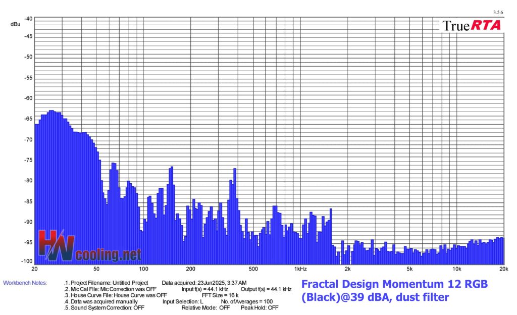Click the version number 3.5.6
The width and height of the screenshot is (517, 315).
[x=498, y=13]
